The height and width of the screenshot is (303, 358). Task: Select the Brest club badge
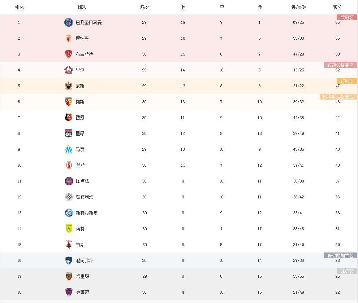click(69, 54)
